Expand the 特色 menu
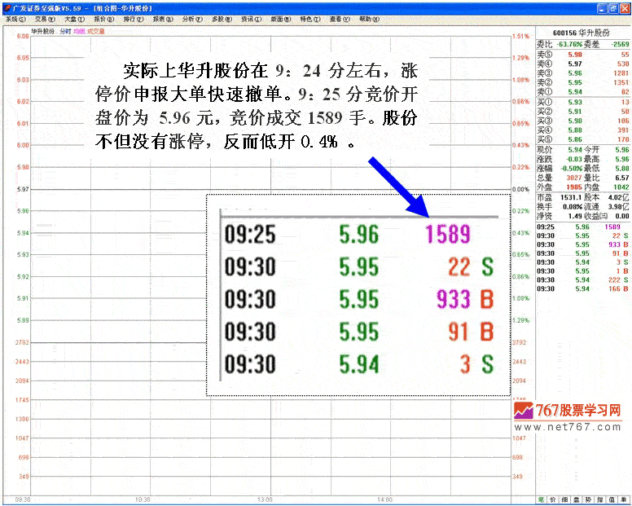Image resolution: width=632 pixels, height=506 pixels. point(309,18)
